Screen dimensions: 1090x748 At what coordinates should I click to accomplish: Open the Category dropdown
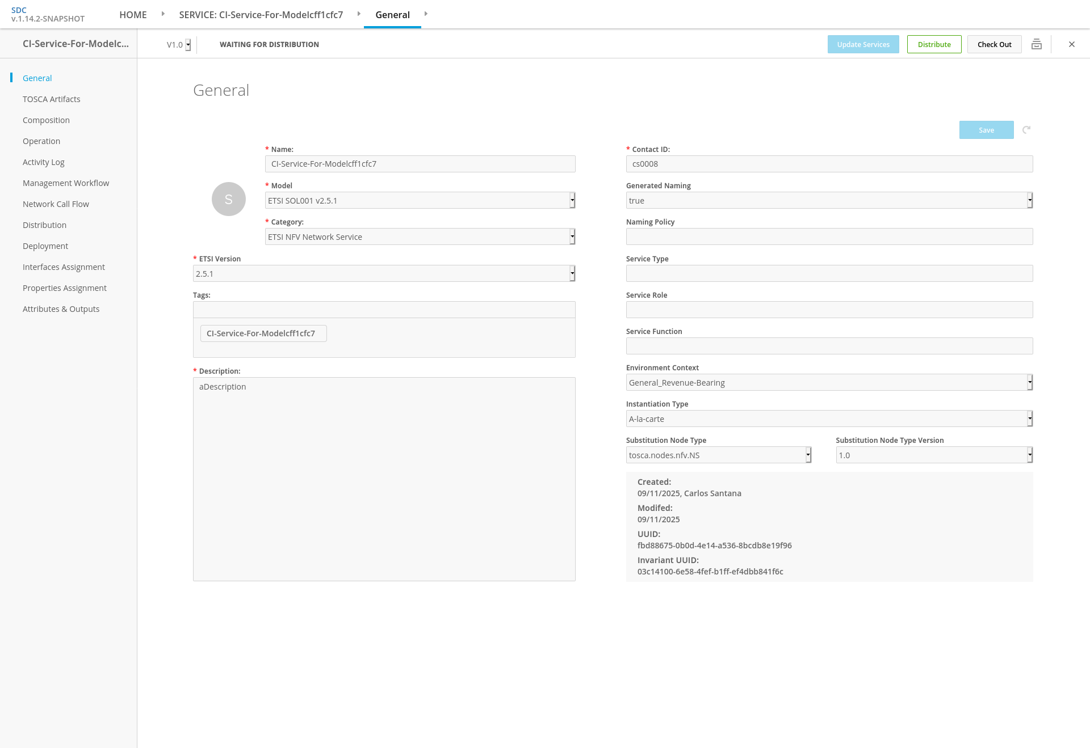coord(420,236)
